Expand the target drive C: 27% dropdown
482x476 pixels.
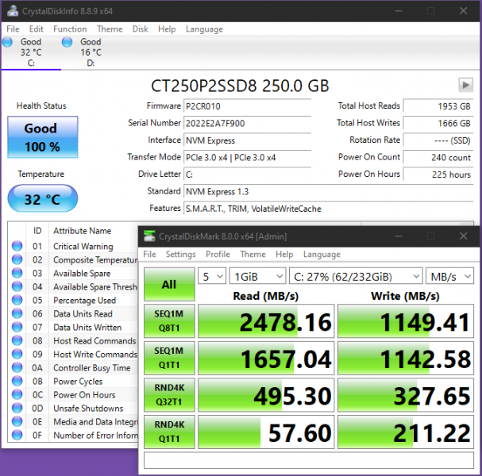(356, 276)
